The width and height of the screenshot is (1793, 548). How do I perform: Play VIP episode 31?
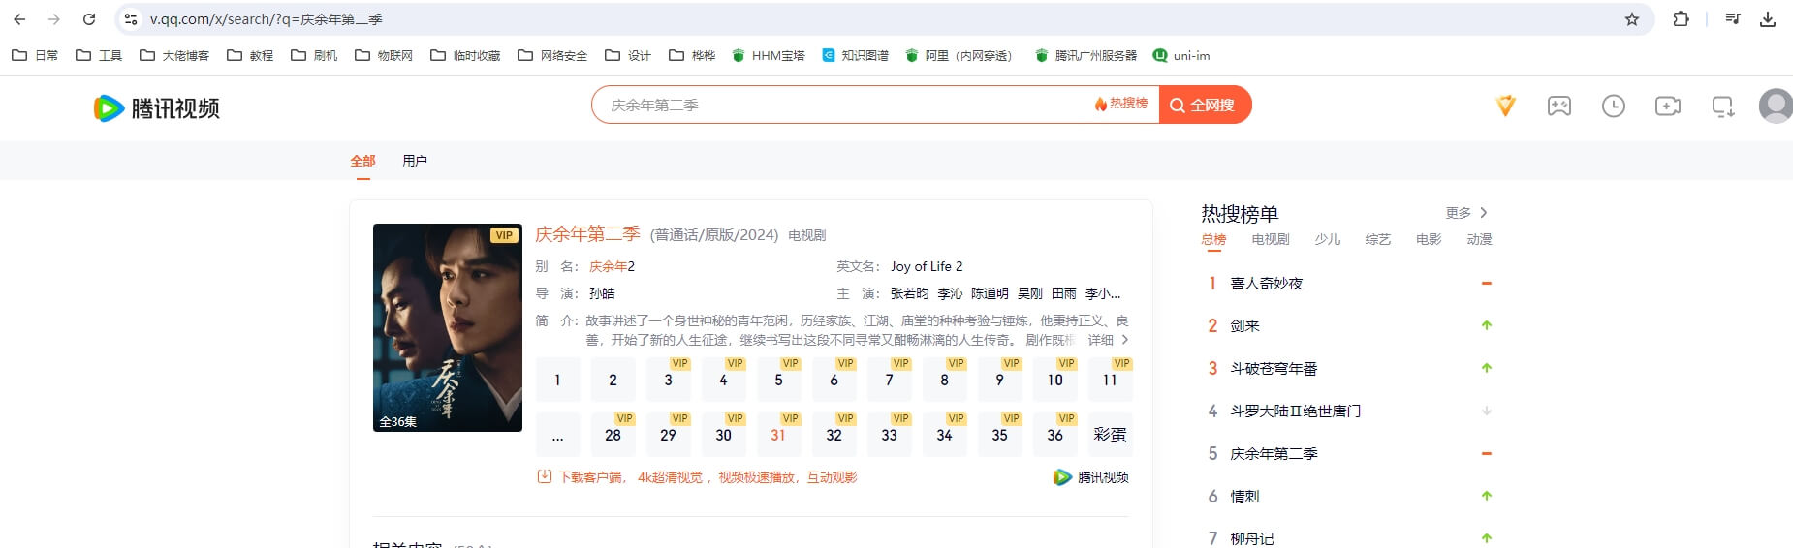[778, 435]
